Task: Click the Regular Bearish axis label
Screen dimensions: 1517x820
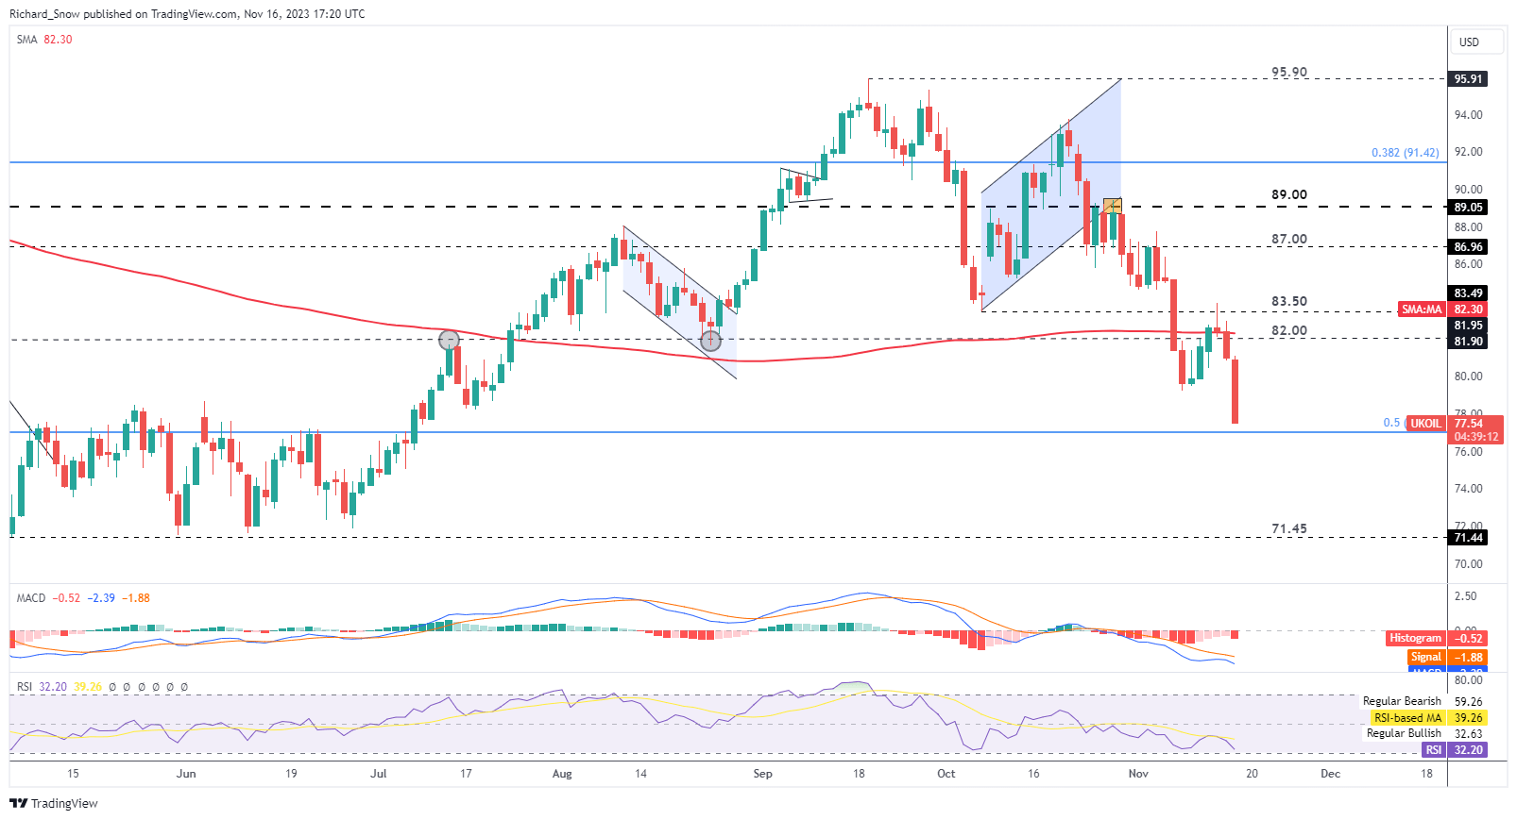Action: (1402, 701)
